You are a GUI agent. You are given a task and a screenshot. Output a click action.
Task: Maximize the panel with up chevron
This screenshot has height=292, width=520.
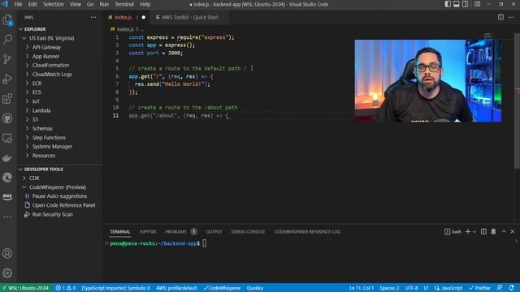[504, 232]
